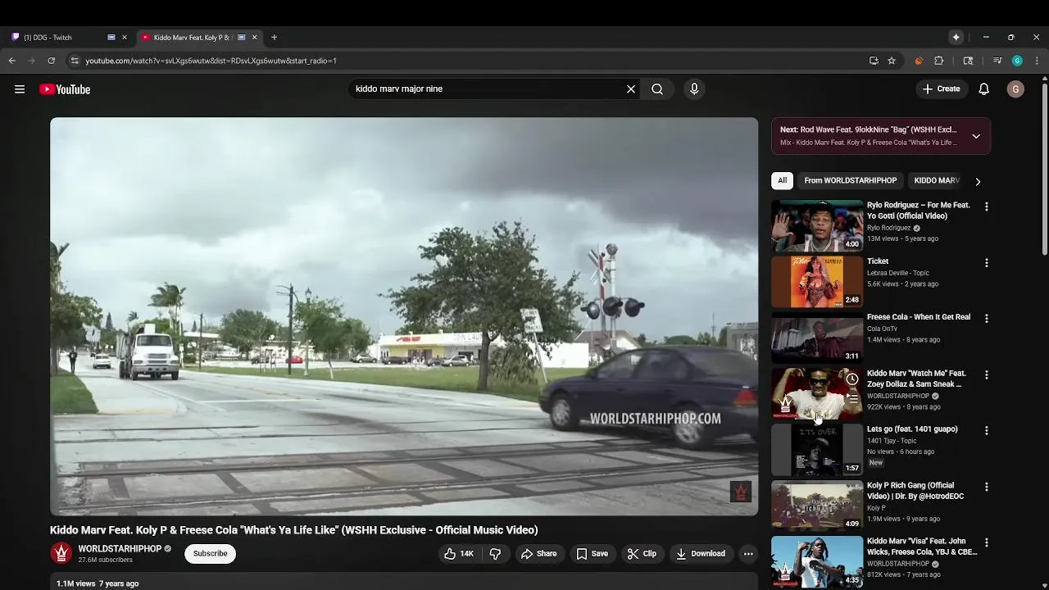
Task: Open WORLDSTARHIPHOP channel avatar
Action: [61, 553]
